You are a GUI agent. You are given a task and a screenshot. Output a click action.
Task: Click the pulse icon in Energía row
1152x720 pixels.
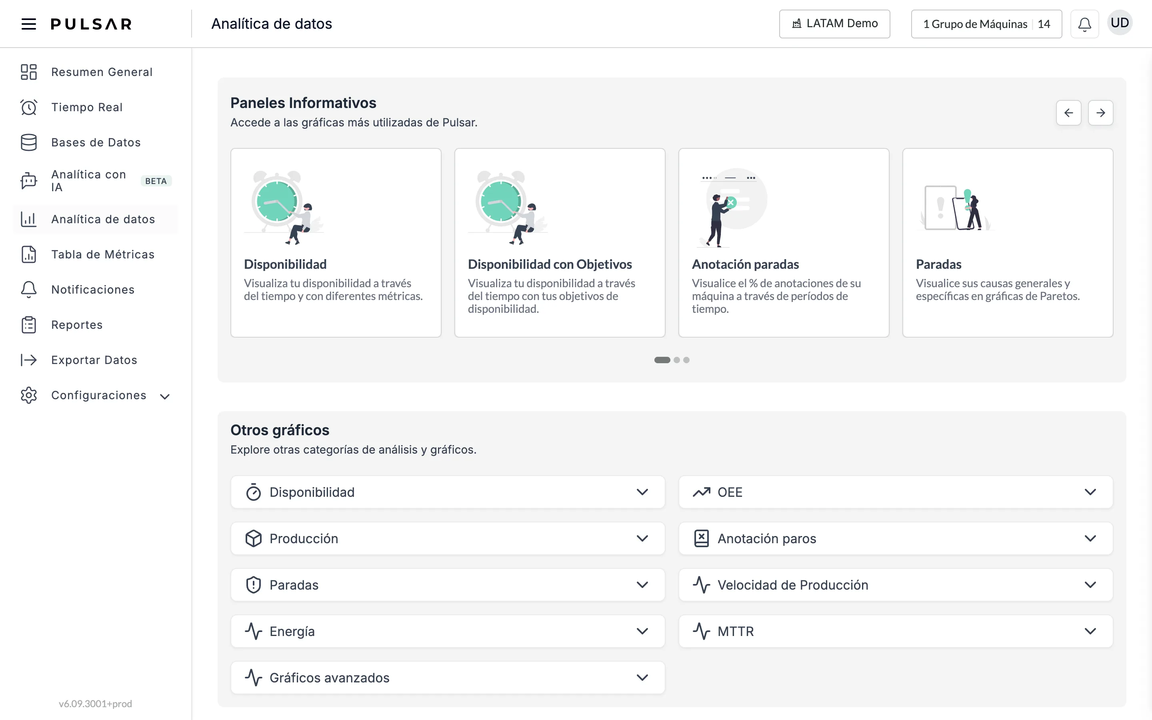[x=253, y=631]
